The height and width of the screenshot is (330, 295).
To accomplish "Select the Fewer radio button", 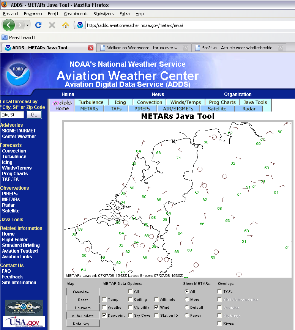I will coord(187,316).
